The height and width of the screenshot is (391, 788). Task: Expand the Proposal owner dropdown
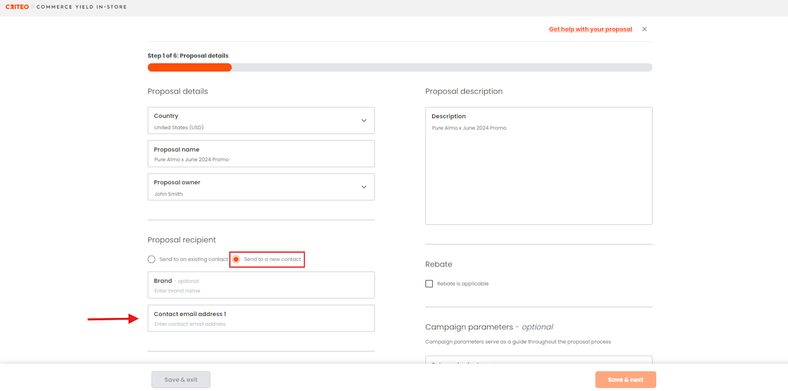[x=364, y=187]
